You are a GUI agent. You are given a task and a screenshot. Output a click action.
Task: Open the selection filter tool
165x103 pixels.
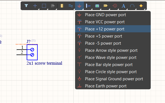[x=26, y=6]
